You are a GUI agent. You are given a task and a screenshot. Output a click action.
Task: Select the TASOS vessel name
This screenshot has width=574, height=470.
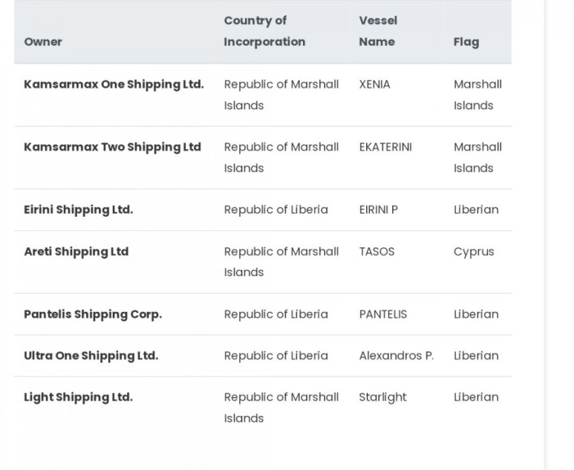pyautogui.click(x=376, y=252)
